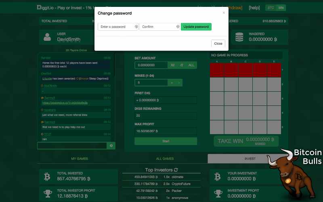Click the 857.40766795 total invested value
The height and width of the screenshot is (202, 323).
74,179
